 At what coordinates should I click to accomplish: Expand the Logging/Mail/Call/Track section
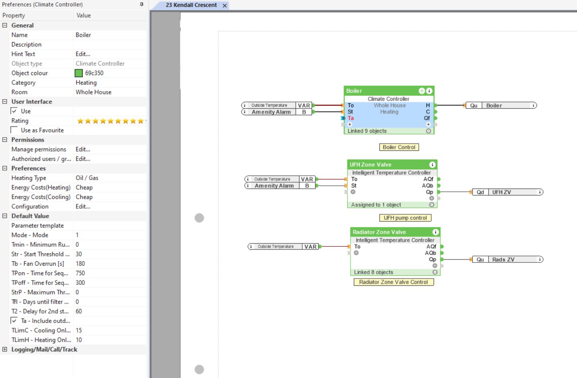pos(5,350)
